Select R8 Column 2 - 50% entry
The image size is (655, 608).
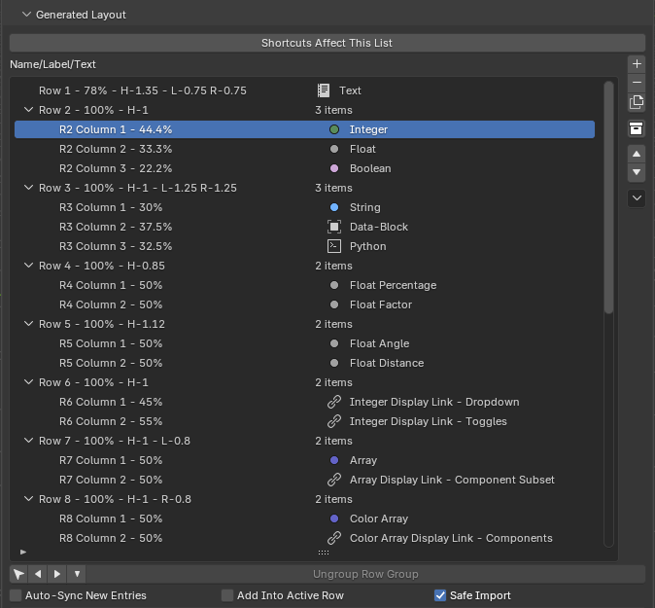point(304,538)
